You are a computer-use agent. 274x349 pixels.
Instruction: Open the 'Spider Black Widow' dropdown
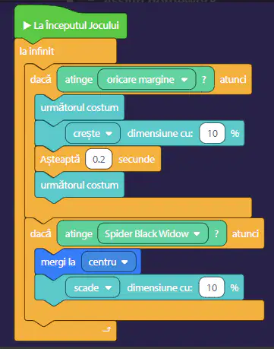[153, 233]
